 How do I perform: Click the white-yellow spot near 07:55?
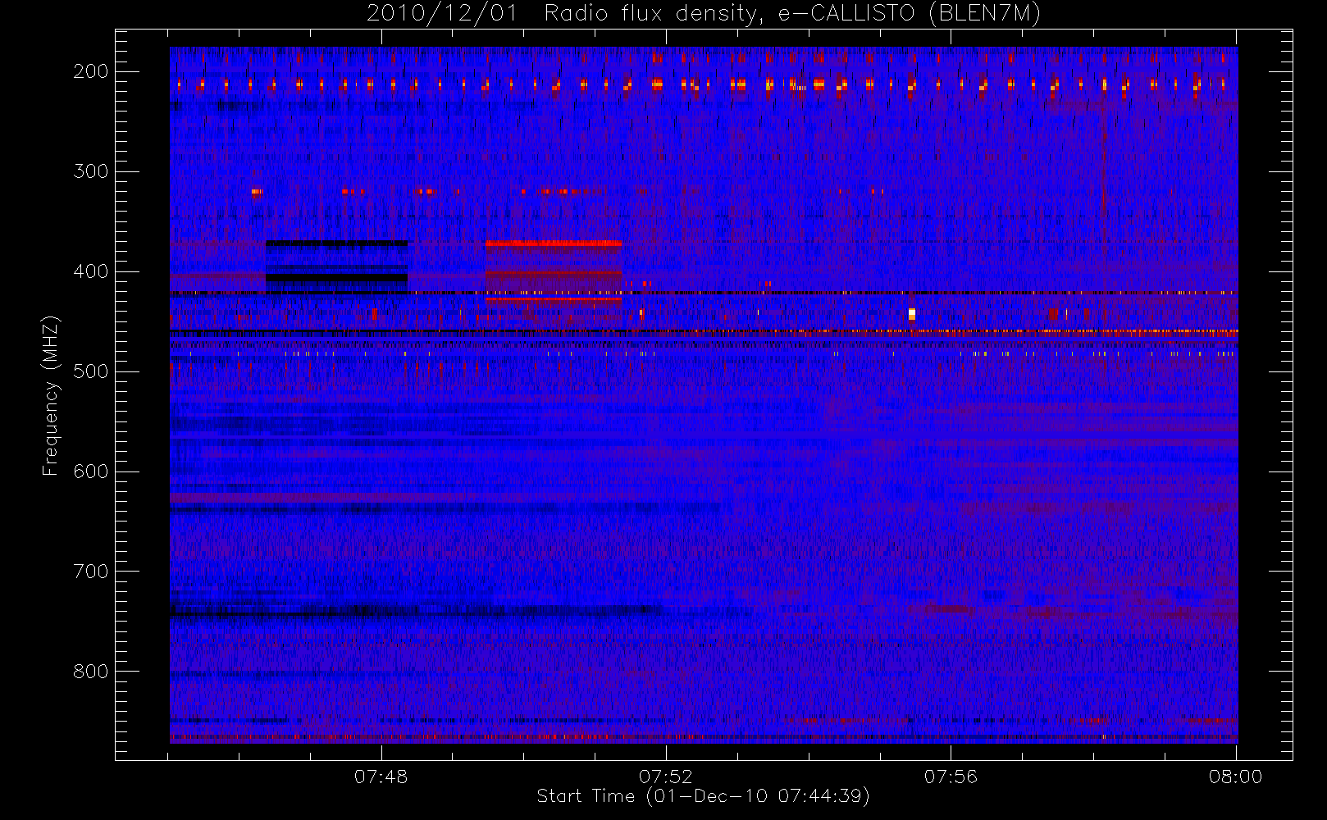tap(912, 313)
